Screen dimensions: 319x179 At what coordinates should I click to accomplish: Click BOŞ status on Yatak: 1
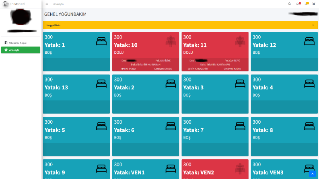click(48, 53)
